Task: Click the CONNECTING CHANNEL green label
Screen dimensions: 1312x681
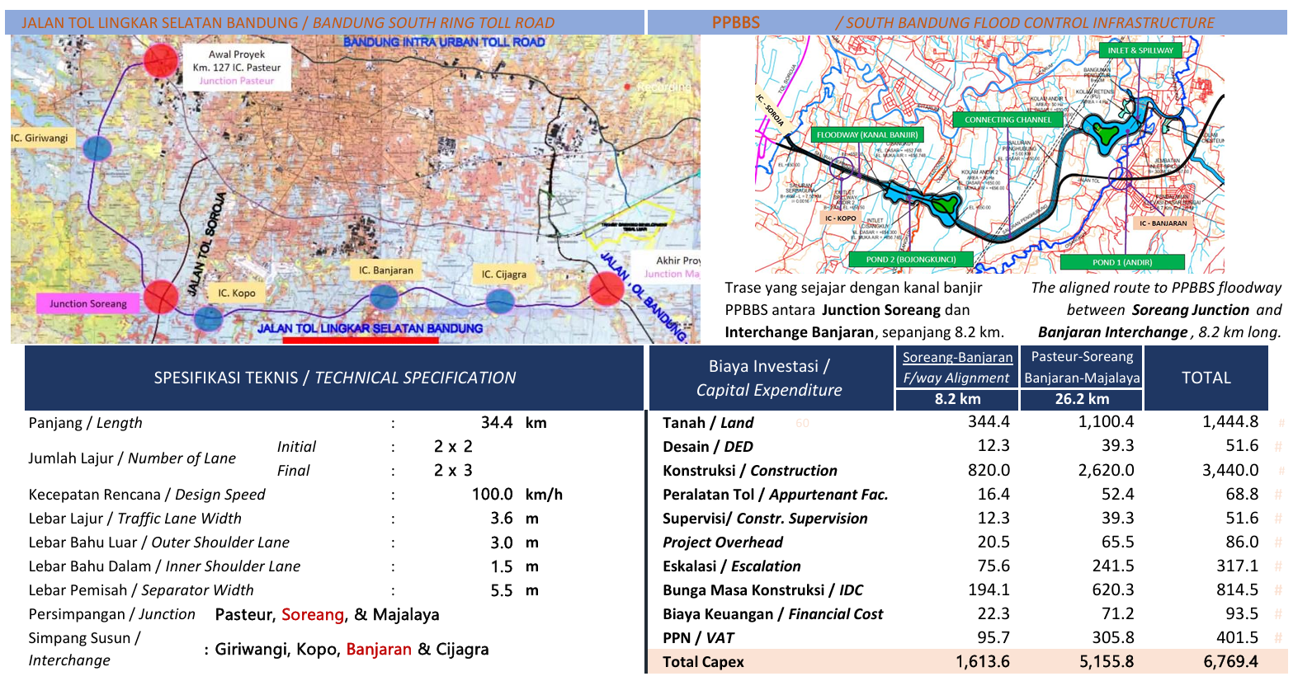Action: coord(1008,120)
